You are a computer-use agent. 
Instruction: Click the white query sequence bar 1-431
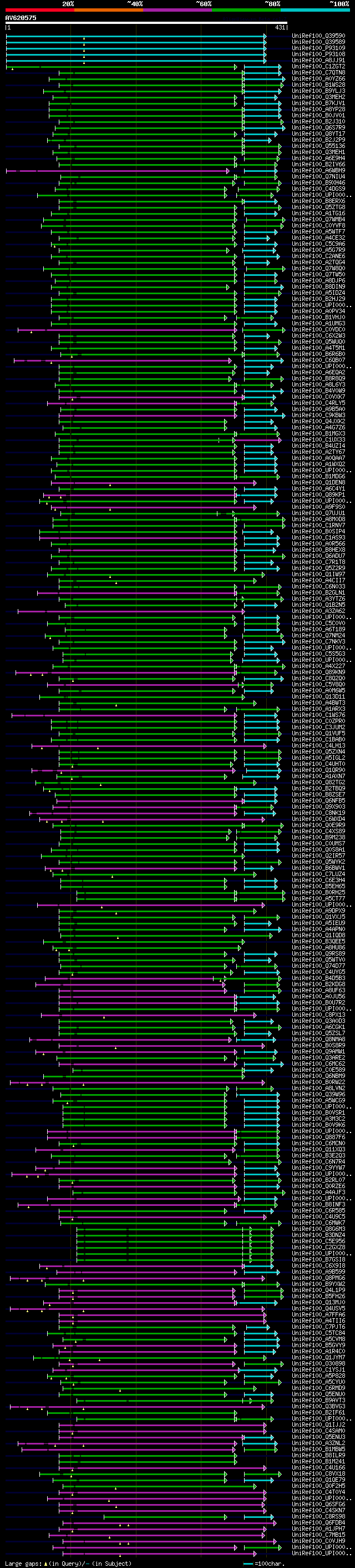[146, 23]
